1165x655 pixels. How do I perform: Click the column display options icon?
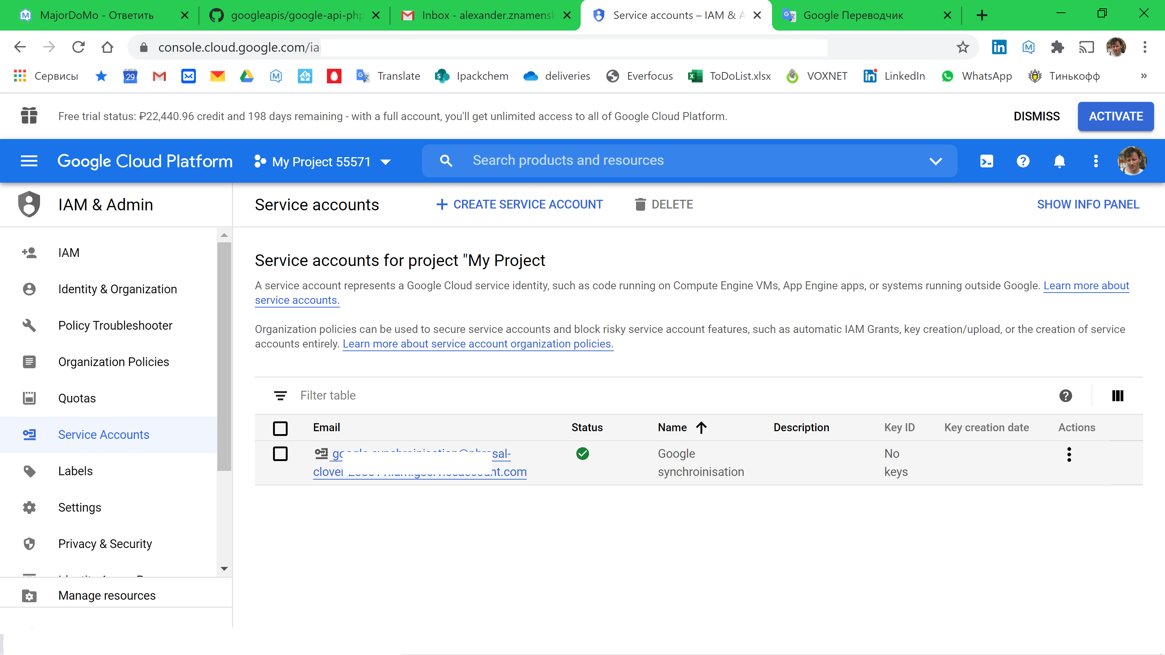click(x=1117, y=396)
